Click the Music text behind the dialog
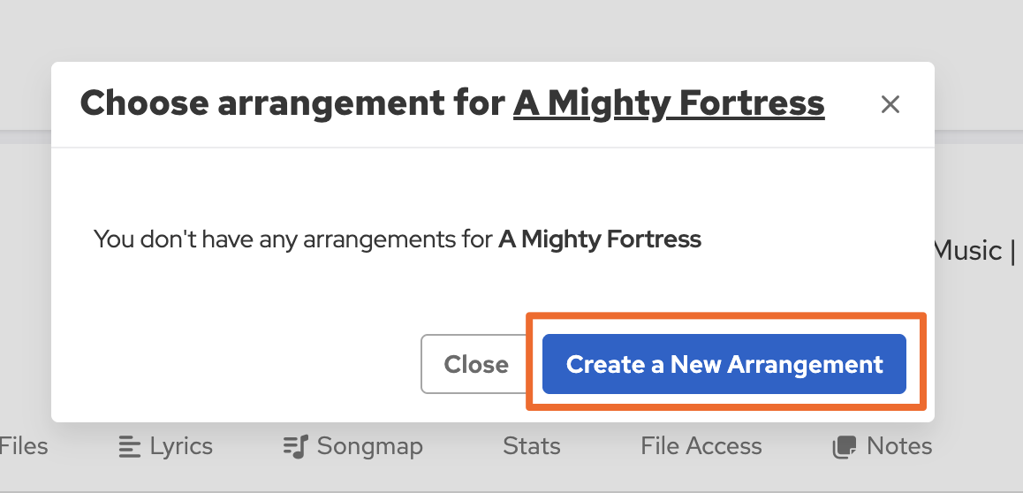Screen dimensions: 1023x493 click(966, 250)
